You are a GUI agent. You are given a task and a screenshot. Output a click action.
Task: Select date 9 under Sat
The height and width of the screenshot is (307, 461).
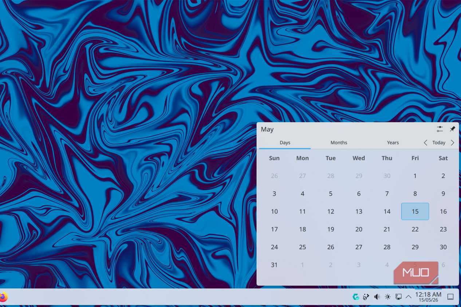[x=443, y=194]
